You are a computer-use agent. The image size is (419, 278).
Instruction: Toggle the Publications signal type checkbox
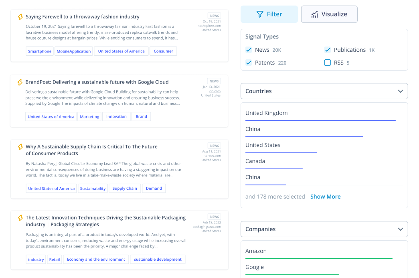[327, 50]
